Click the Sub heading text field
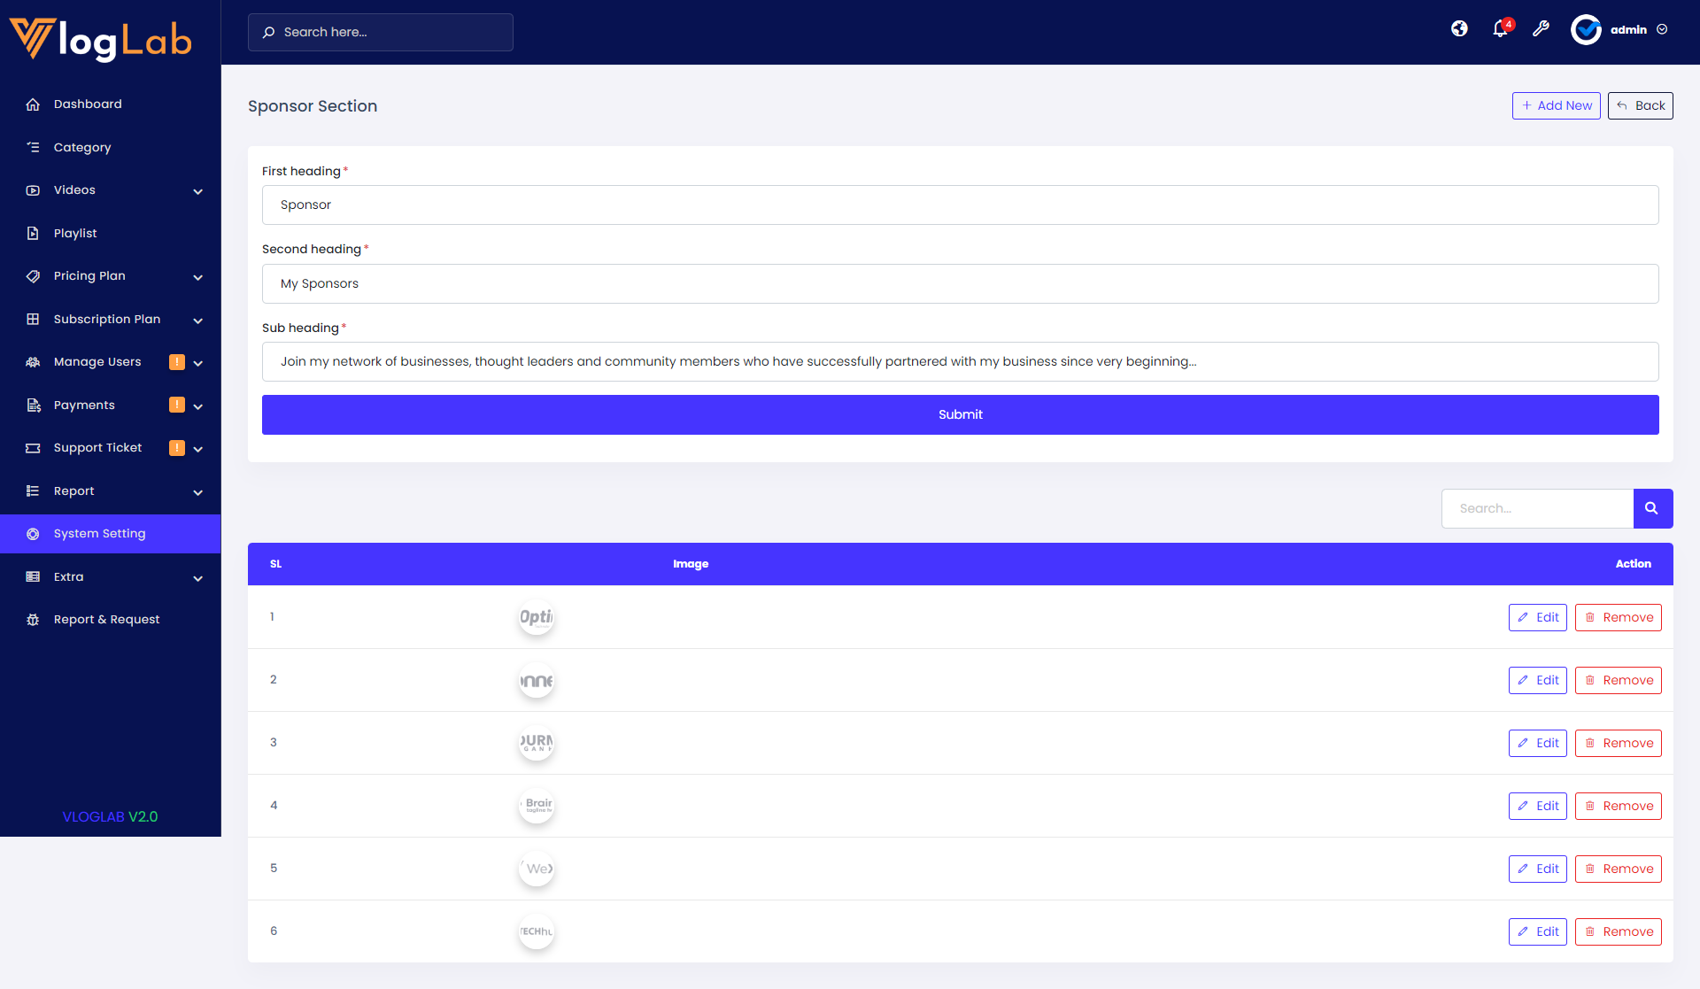 (960, 361)
